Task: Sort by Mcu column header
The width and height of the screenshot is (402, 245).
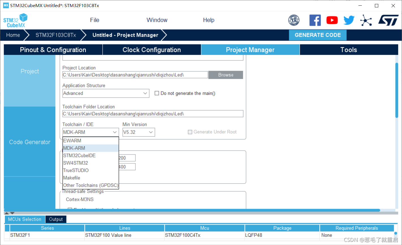Action: (x=205, y=228)
